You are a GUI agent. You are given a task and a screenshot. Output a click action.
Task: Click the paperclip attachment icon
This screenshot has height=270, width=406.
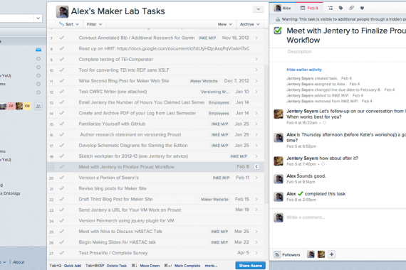point(351,8)
